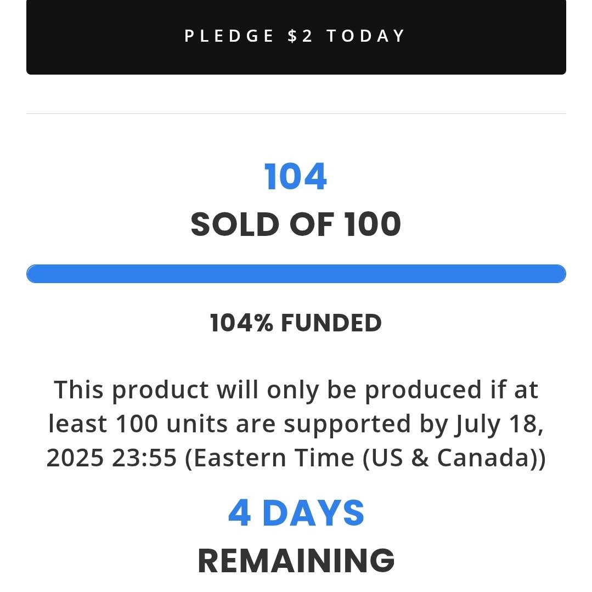Click the left end of the progress bar
This screenshot has height=592, width=592.
(34, 274)
